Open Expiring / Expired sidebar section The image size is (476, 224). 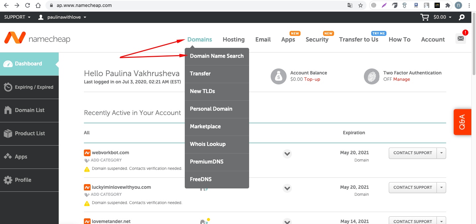pyautogui.click(x=29, y=87)
